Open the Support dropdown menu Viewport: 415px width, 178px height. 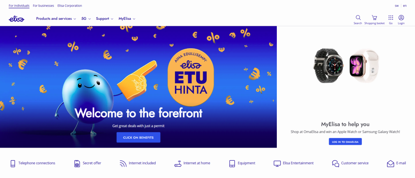click(105, 19)
